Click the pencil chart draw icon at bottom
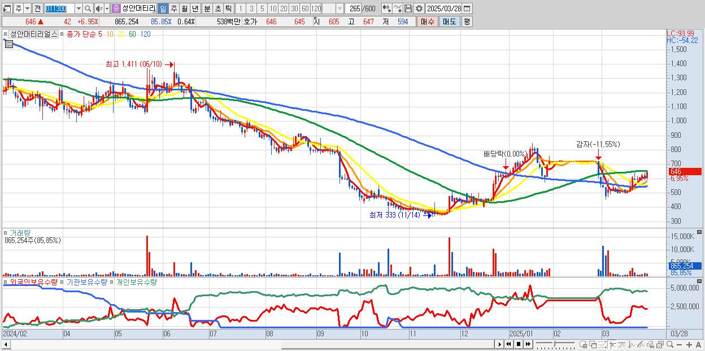 [x=641, y=344]
